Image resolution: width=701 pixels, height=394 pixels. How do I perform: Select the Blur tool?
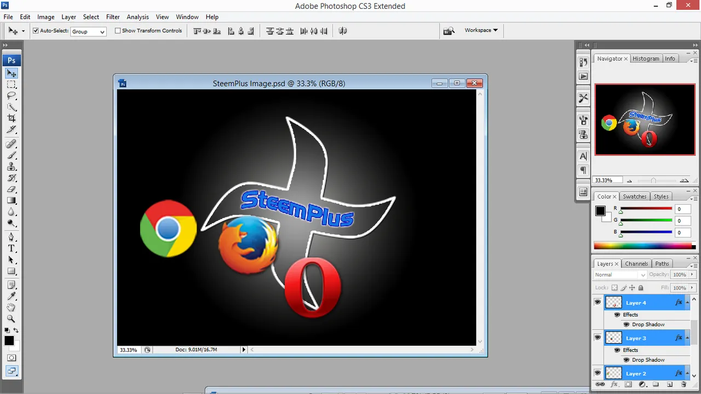(12, 212)
